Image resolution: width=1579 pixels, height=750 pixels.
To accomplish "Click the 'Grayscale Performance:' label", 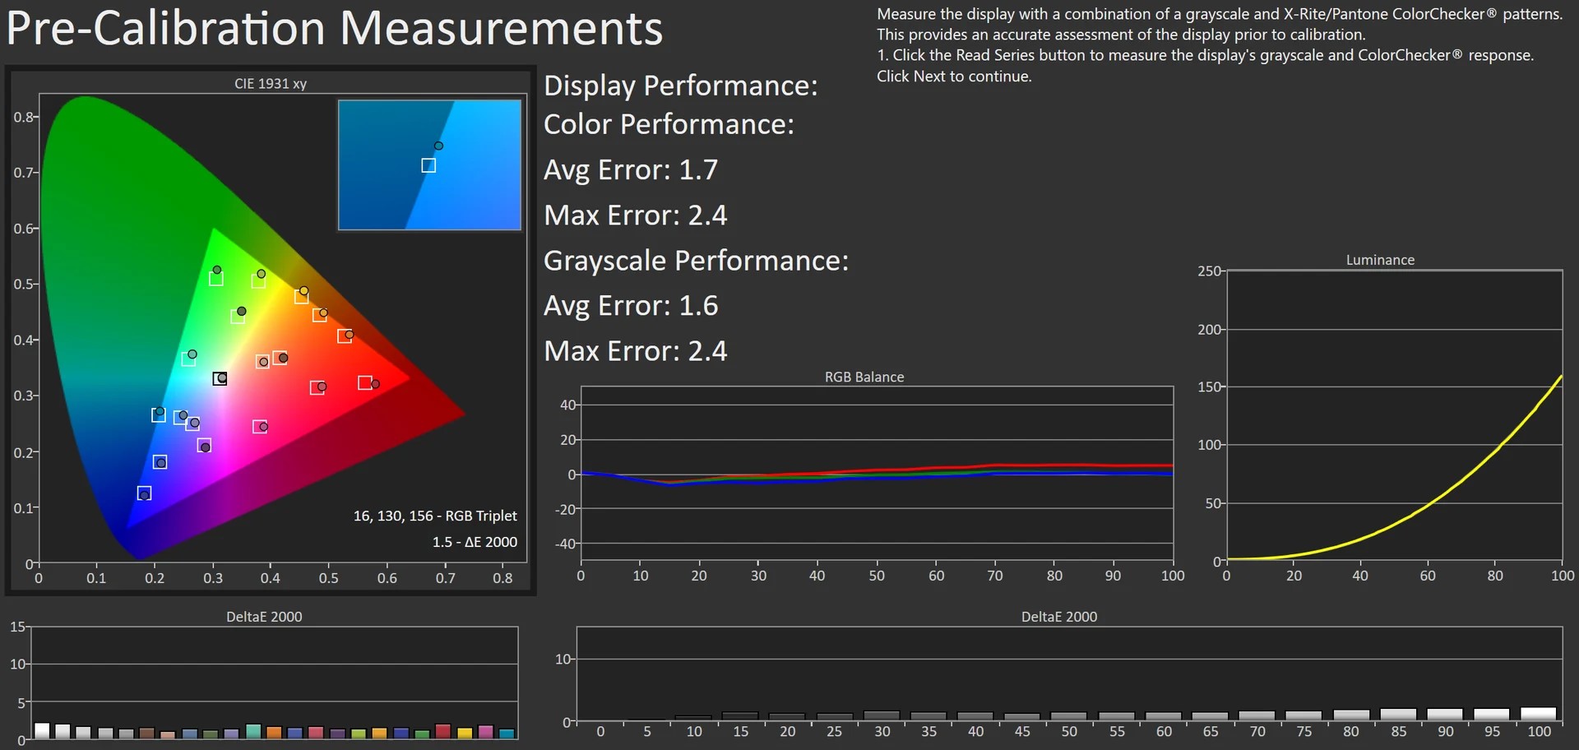I will (696, 261).
